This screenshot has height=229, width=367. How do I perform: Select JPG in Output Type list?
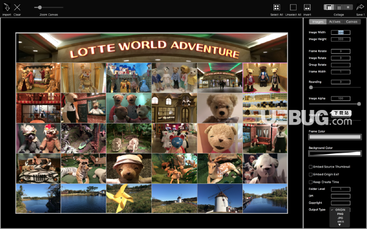340,218
